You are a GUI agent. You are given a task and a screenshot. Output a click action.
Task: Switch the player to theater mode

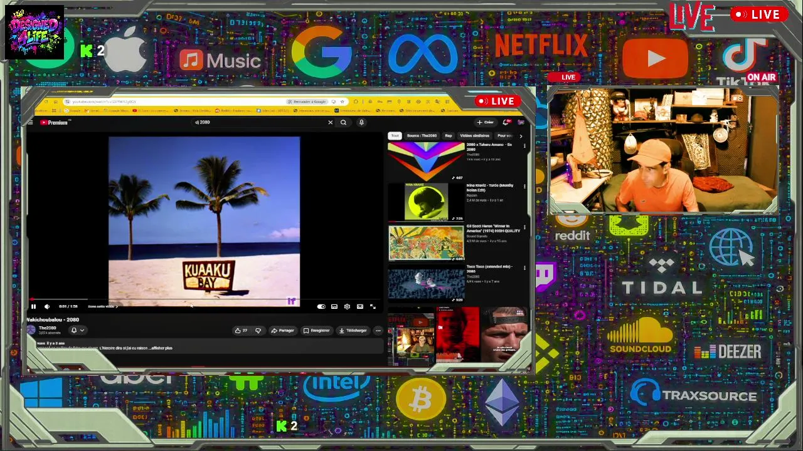pos(360,306)
